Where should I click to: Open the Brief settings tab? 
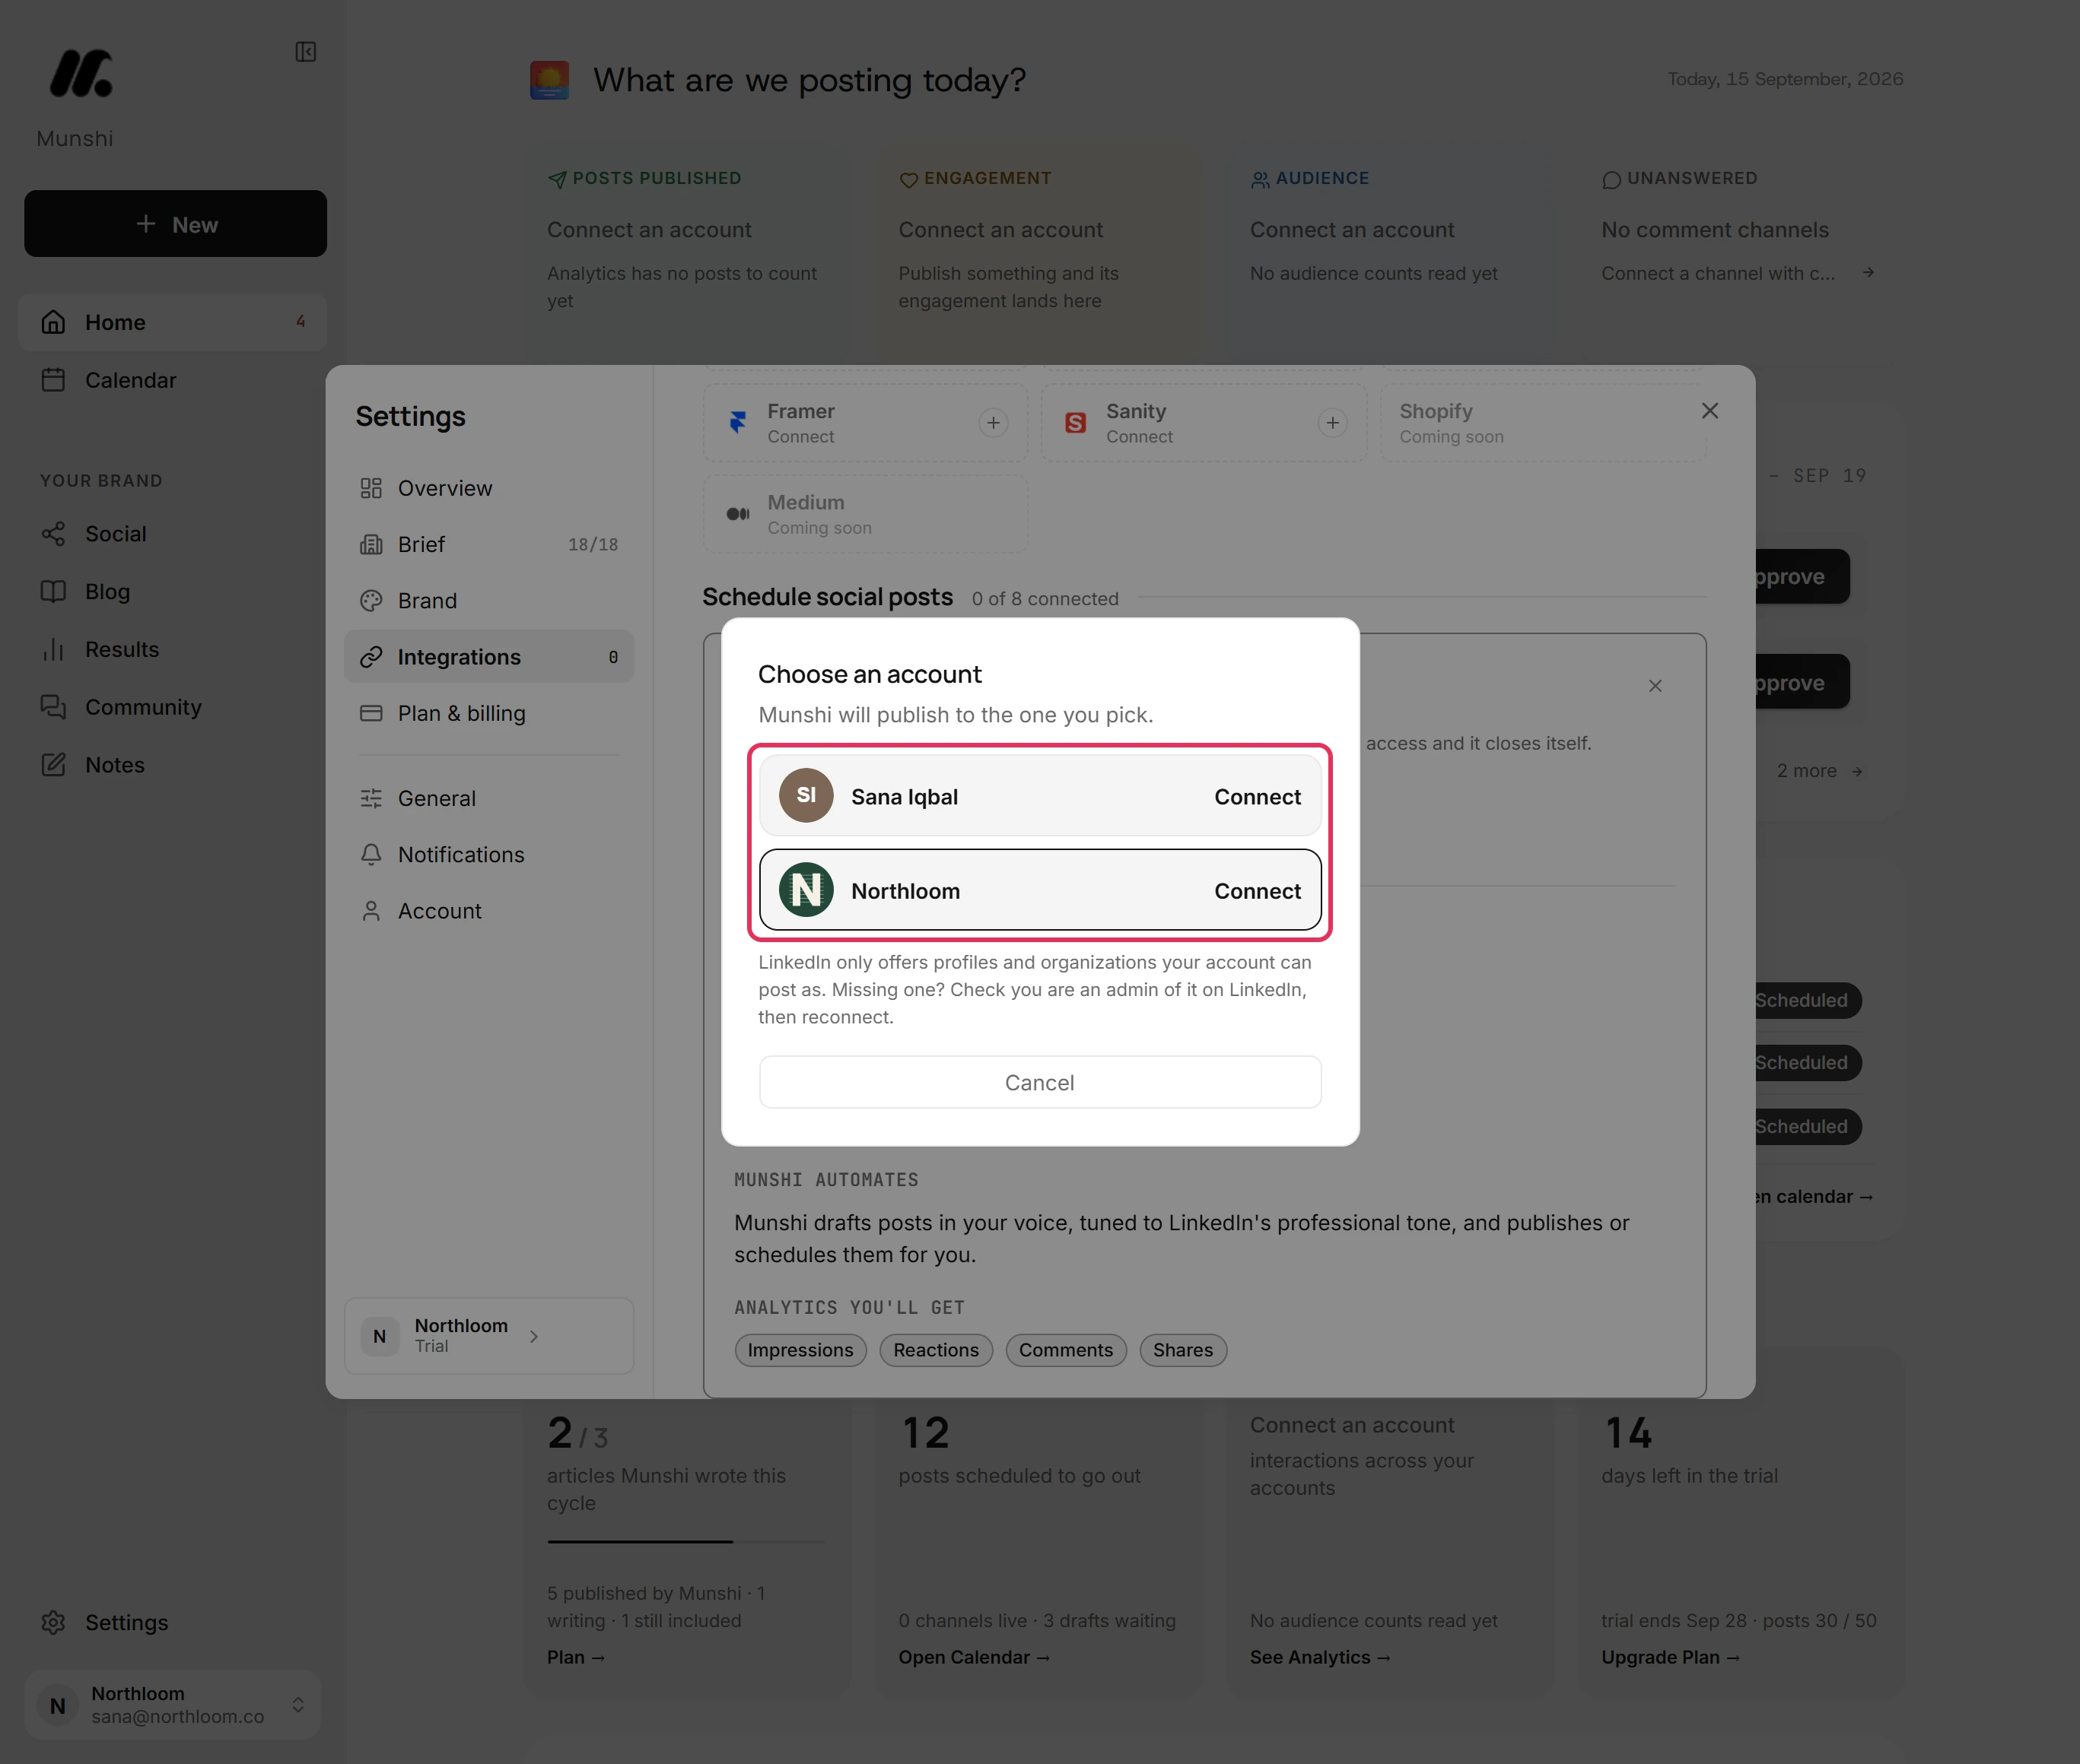(489, 544)
